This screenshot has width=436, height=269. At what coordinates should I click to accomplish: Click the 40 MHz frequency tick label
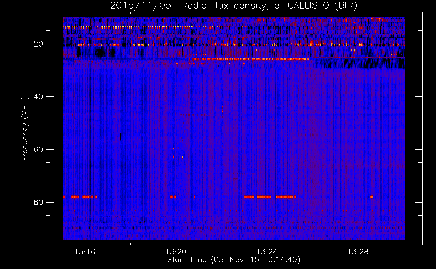pos(39,97)
